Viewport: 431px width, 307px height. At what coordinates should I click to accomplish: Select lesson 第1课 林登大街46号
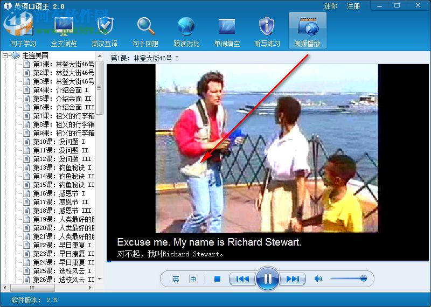coord(64,64)
